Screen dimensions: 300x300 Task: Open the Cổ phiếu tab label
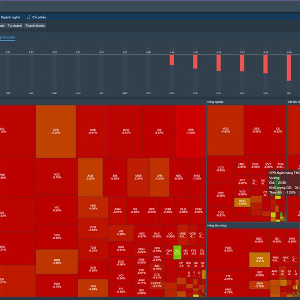click(x=39, y=17)
